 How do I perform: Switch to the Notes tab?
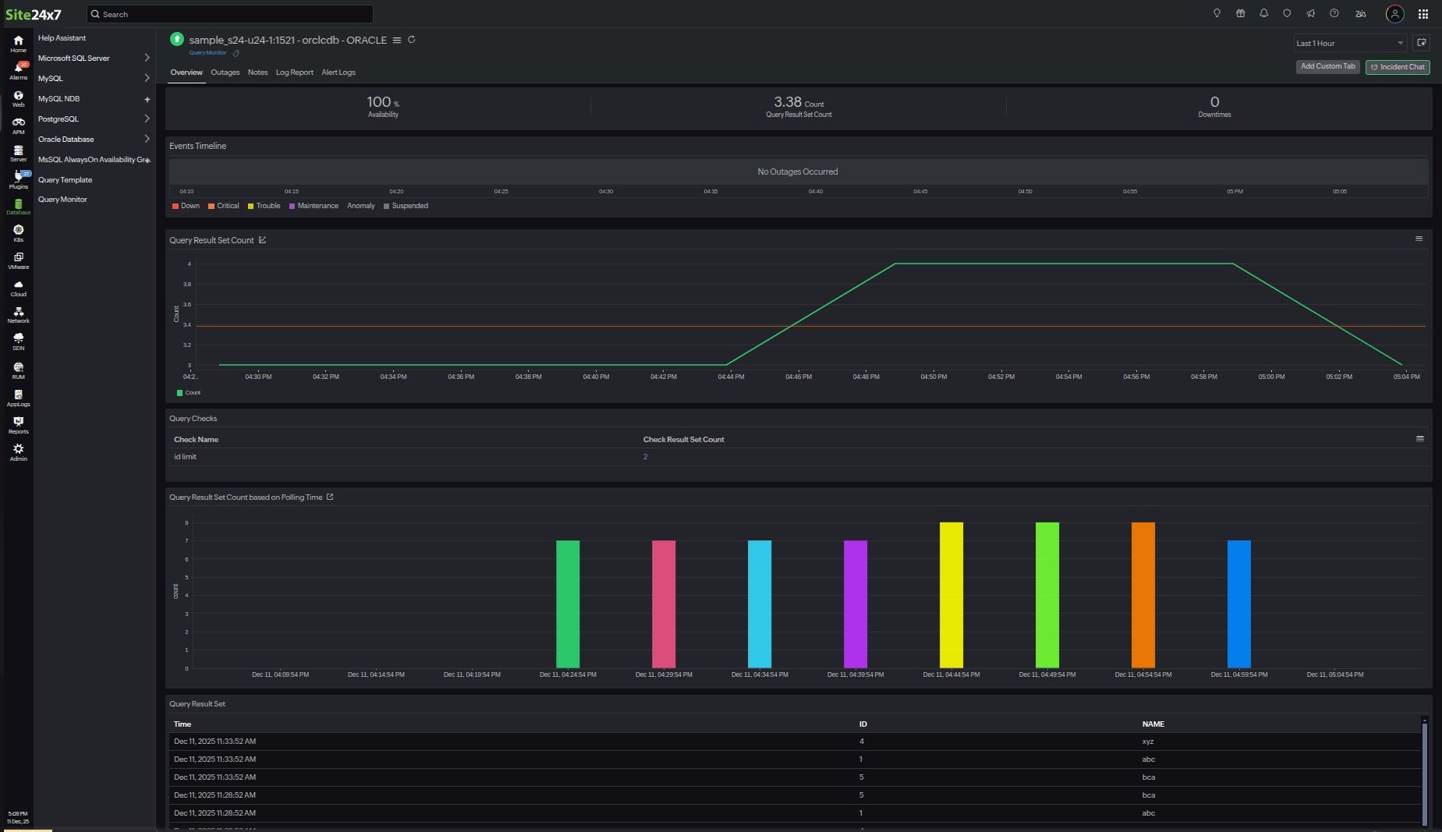click(x=257, y=73)
